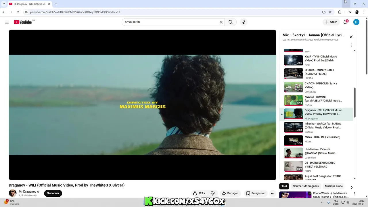Go to YouTube home via logo
Screen dimensions: 368x207
pos(23,22)
